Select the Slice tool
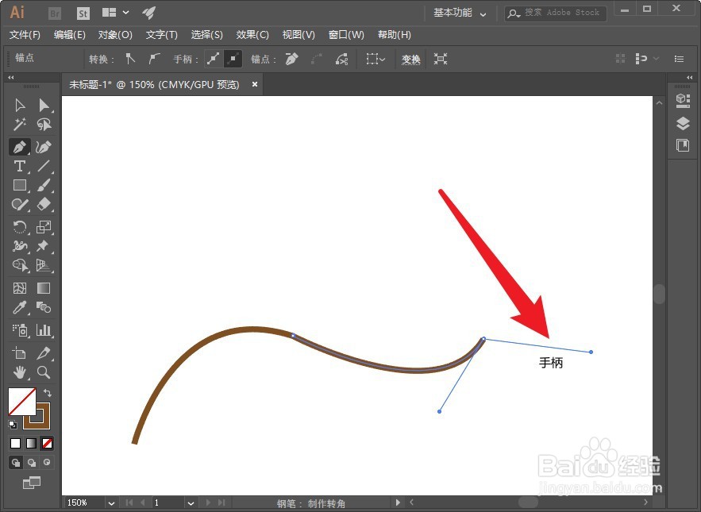The image size is (701, 512). [44, 352]
